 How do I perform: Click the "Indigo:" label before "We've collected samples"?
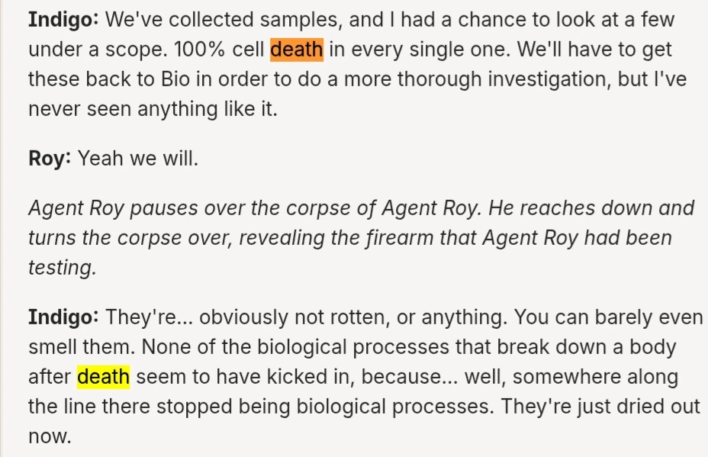click(x=63, y=20)
